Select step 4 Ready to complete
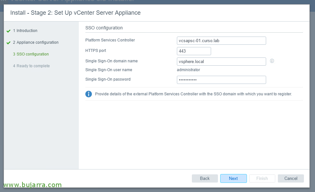Screen dimensions: 315x192 point(31,66)
